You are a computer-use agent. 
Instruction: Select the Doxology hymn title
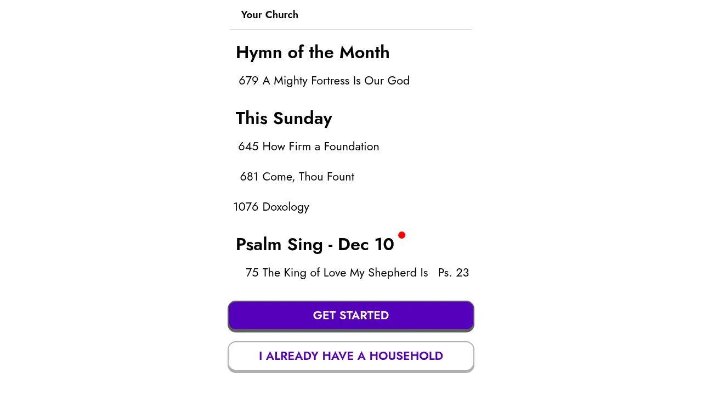[286, 207]
